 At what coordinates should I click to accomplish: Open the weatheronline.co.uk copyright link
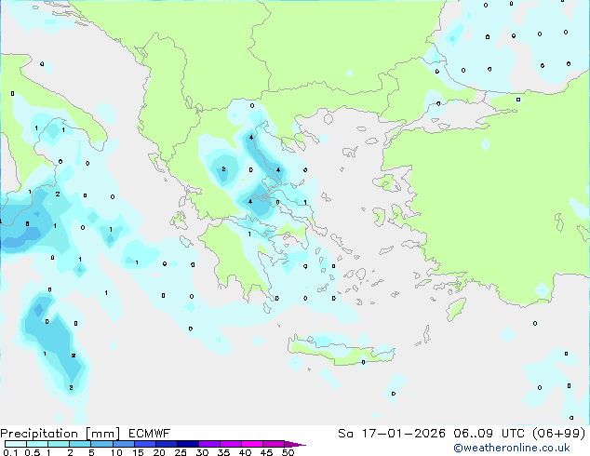(512, 448)
